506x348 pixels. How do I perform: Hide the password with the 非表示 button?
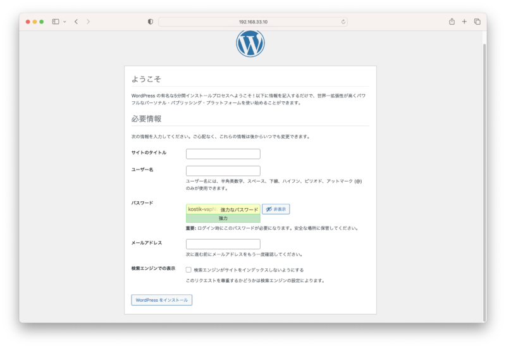276,209
